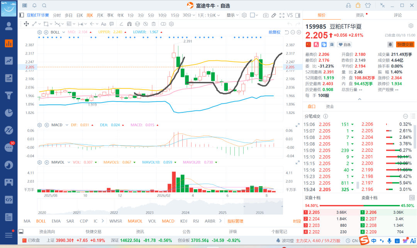
Task: Open the game controller sidebar icon
Action: 9,182
